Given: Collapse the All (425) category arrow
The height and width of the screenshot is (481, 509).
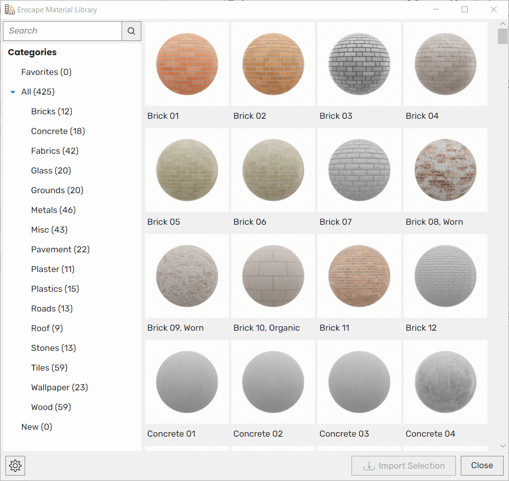Looking at the screenshot, I should [x=13, y=92].
